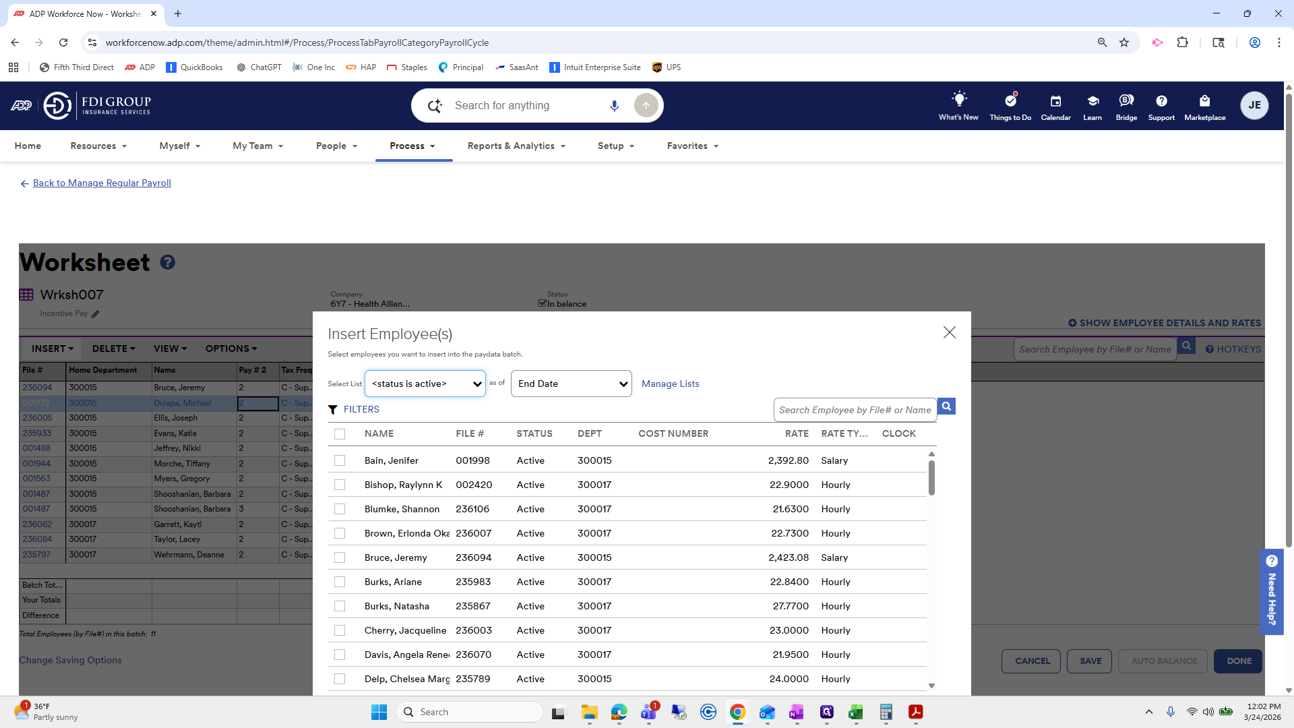Click the Manage Lists link

point(670,384)
